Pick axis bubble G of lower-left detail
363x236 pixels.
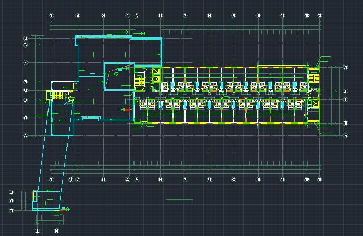click(11, 201)
